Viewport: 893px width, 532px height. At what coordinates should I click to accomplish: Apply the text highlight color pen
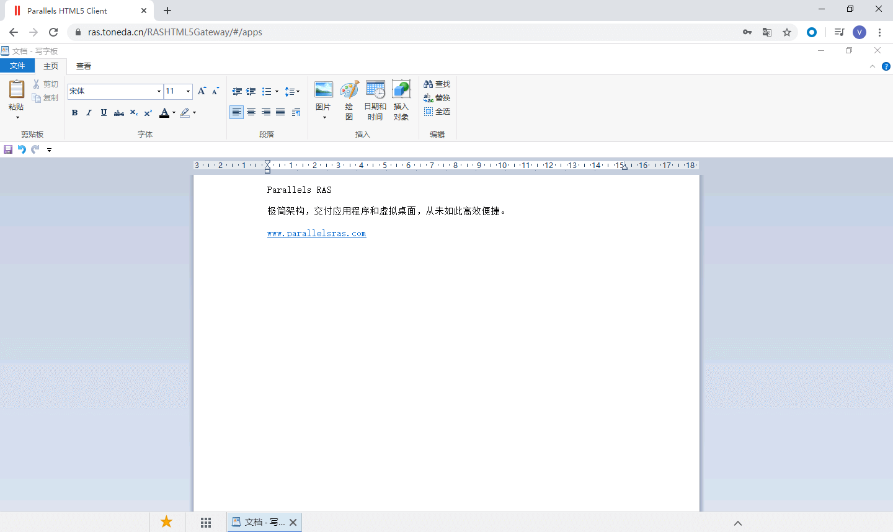click(x=185, y=113)
